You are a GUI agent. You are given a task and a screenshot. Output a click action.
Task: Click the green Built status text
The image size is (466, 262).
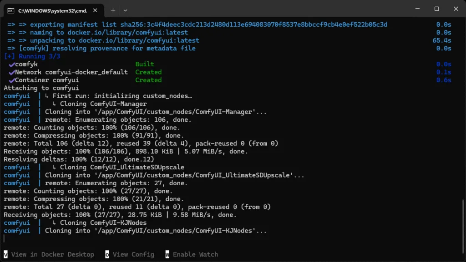(x=145, y=64)
